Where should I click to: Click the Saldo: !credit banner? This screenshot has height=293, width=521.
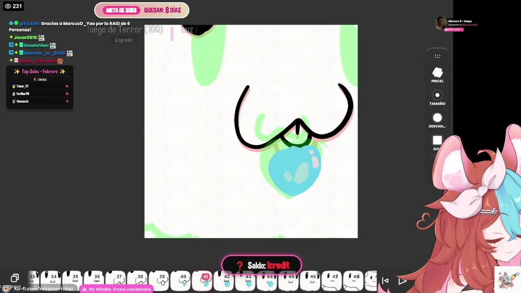pyautogui.click(x=261, y=265)
